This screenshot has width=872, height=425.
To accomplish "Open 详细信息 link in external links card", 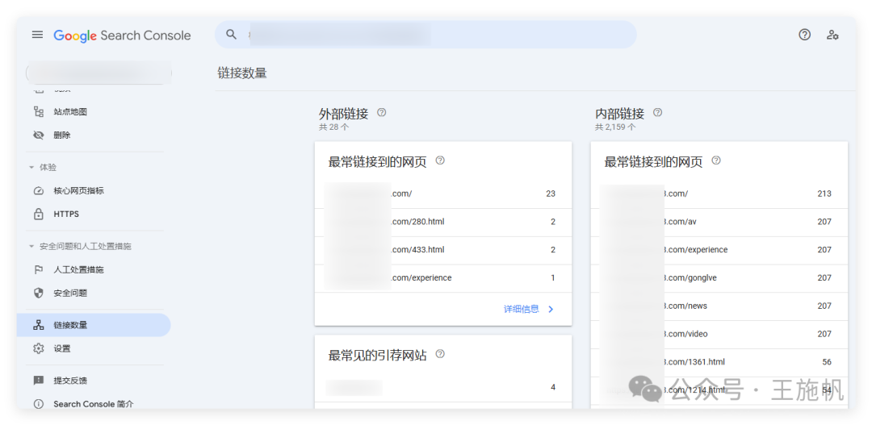I will [x=521, y=309].
